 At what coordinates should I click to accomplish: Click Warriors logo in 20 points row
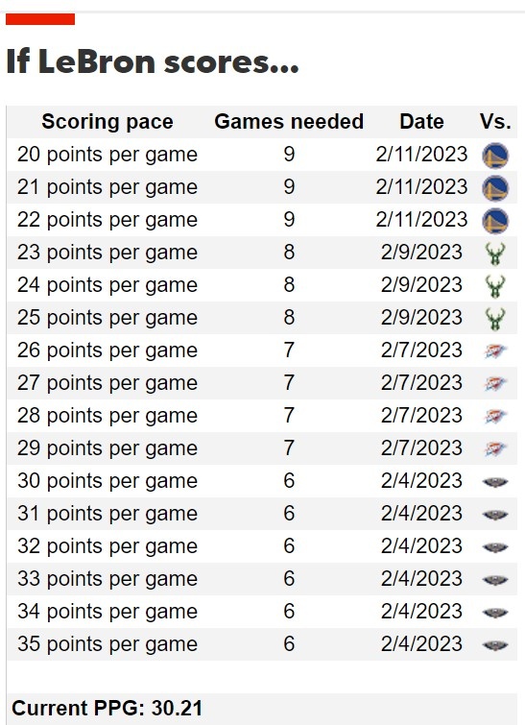pos(495,156)
